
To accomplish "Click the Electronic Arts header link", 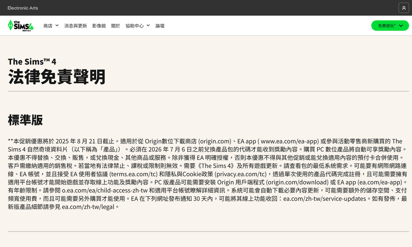I will [23, 8].
